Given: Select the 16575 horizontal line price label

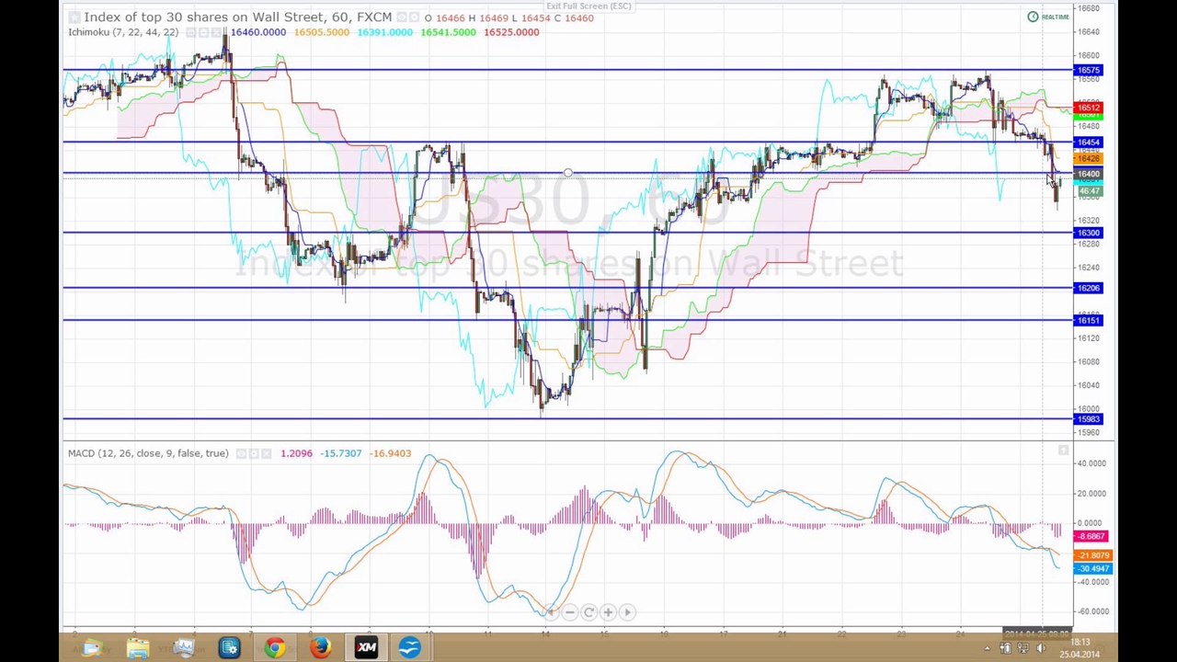Looking at the screenshot, I should click(x=1088, y=71).
